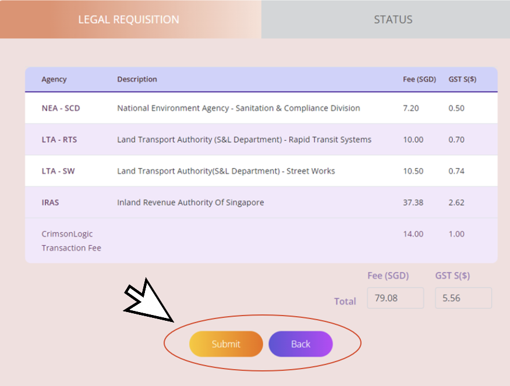The image size is (510, 386).
Task: Click the National Environment Agency description text
Action: click(238, 108)
